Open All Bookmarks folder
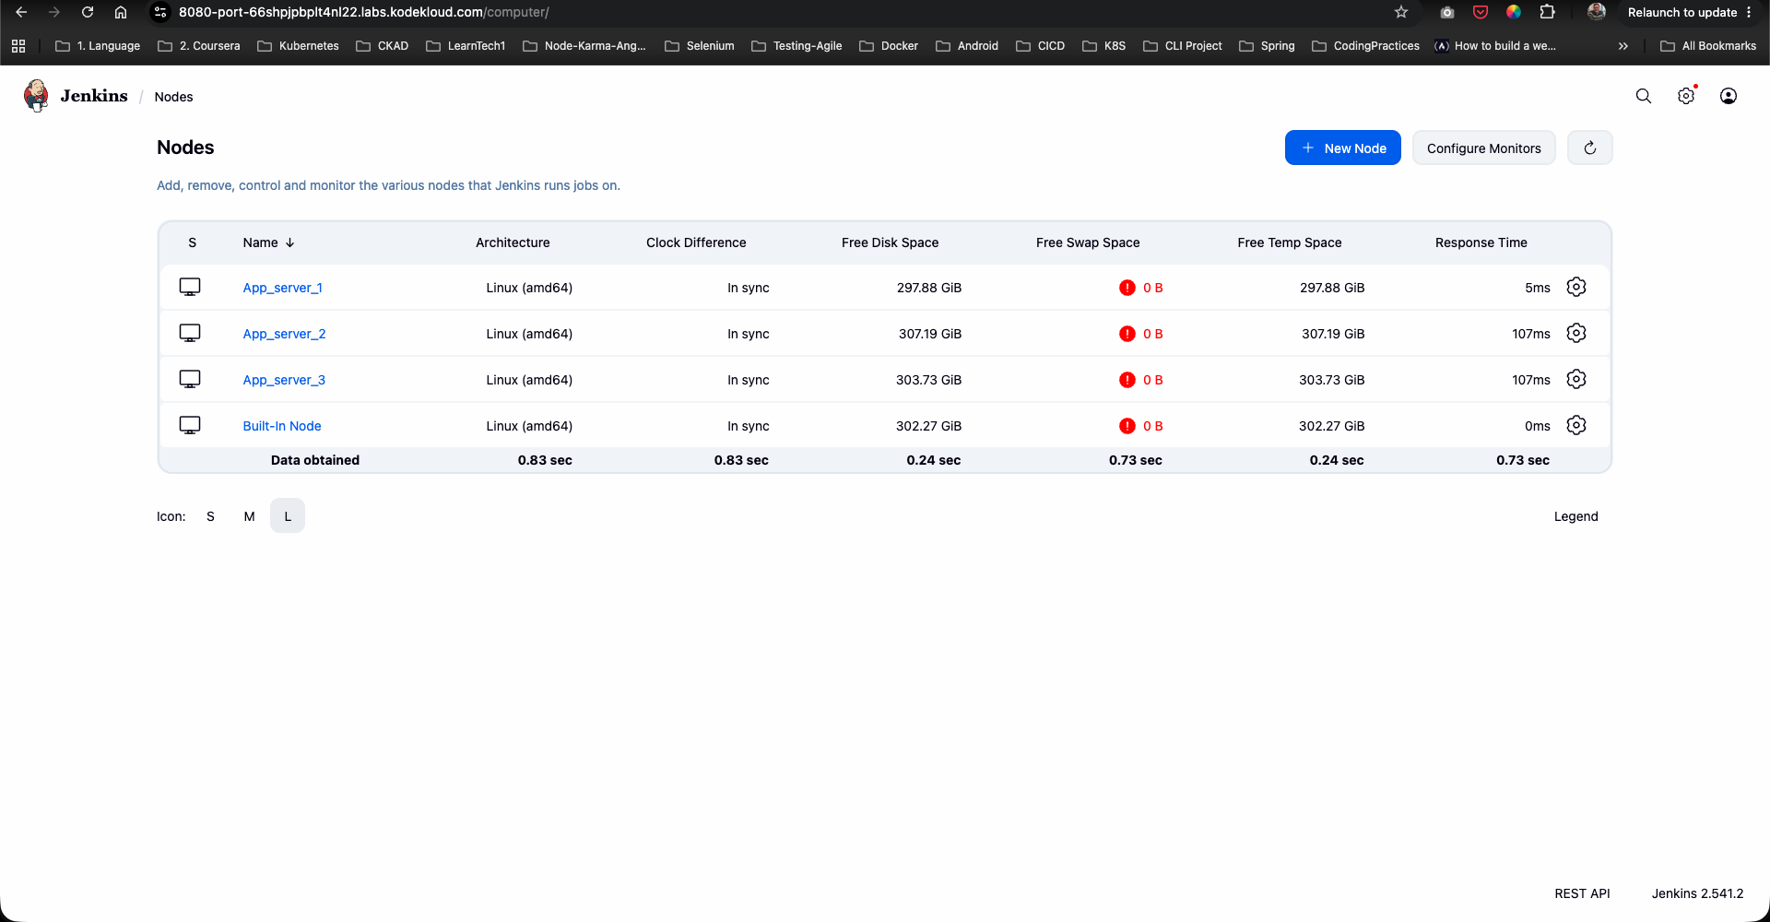The width and height of the screenshot is (1770, 922). pyautogui.click(x=1708, y=46)
